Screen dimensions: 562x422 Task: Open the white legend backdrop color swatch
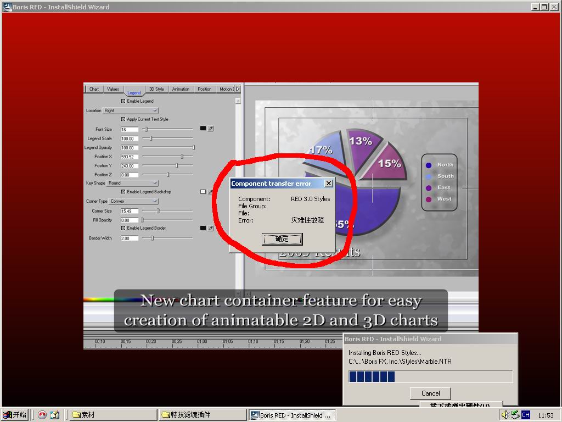point(203,192)
